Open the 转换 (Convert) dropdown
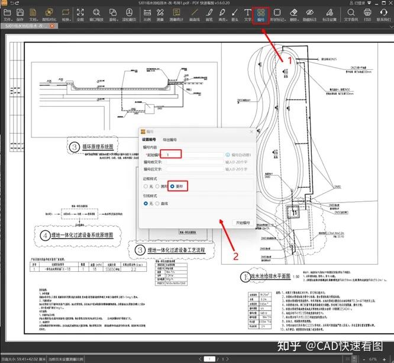Image resolution: width=394 pixels, height=363 pixels. 66,15
